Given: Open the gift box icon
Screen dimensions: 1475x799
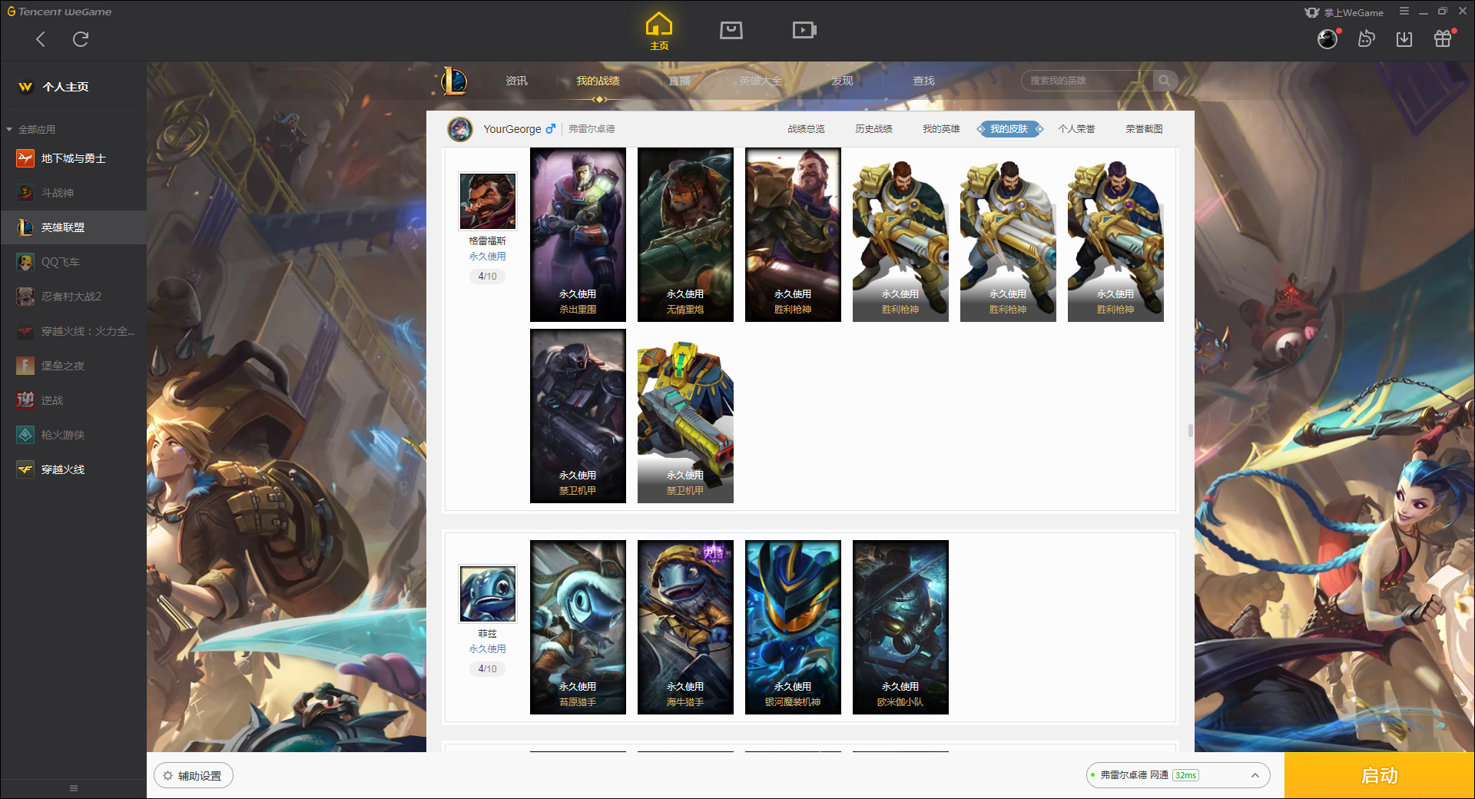Looking at the screenshot, I should [x=1443, y=39].
